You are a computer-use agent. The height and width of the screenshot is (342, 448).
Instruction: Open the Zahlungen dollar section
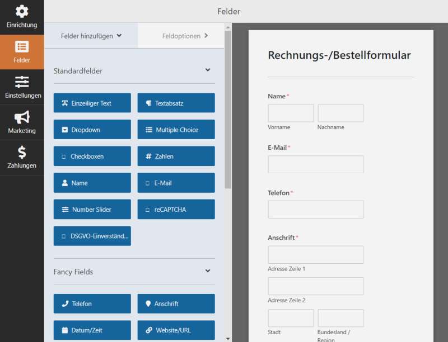pyautogui.click(x=22, y=158)
